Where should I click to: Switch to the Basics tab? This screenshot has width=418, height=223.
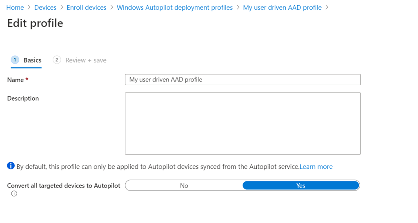(x=32, y=60)
